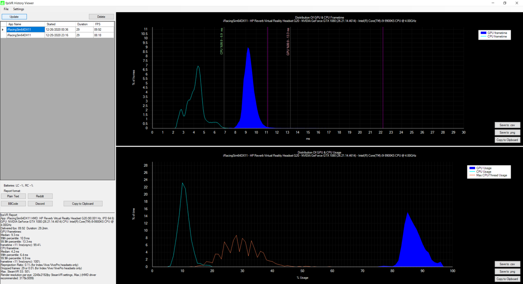Click the GPU %99.9 - 13.3 ms marker label

288,42
